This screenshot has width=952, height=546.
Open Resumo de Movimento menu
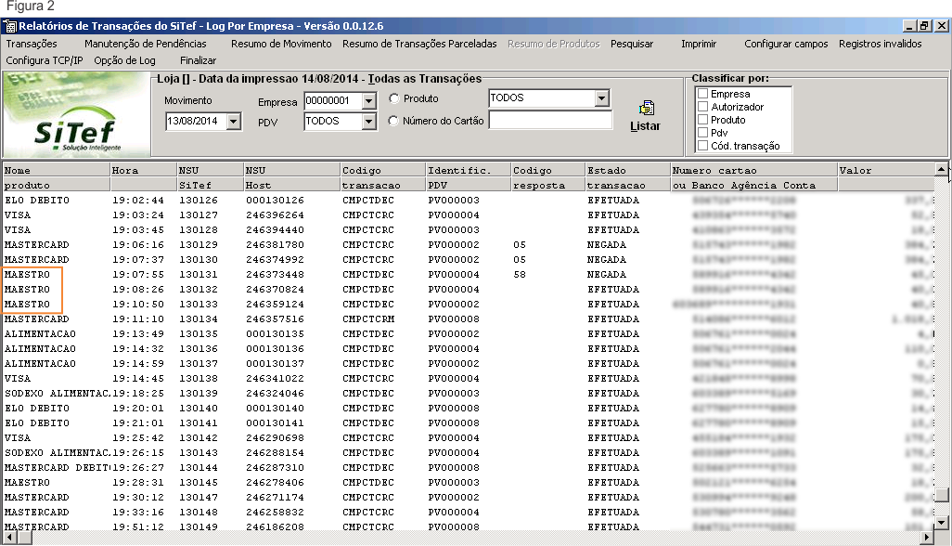(x=281, y=44)
